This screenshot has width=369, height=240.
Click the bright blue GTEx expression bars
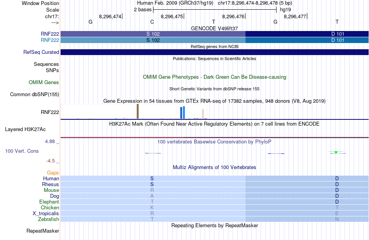(183, 112)
